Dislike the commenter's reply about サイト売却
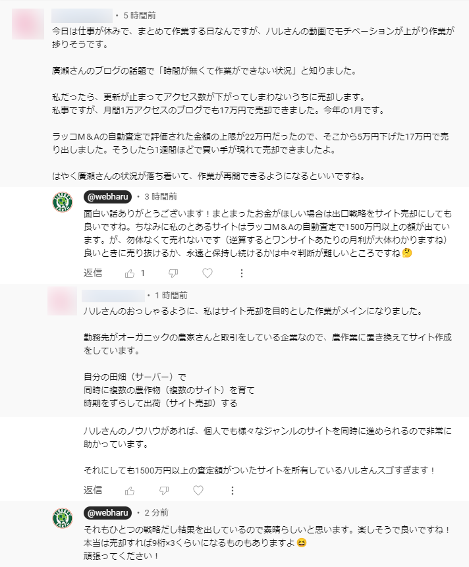 point(164,491)
